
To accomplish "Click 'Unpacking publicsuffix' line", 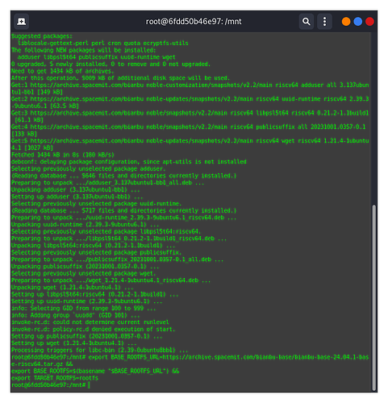I will tap(86, 267).
